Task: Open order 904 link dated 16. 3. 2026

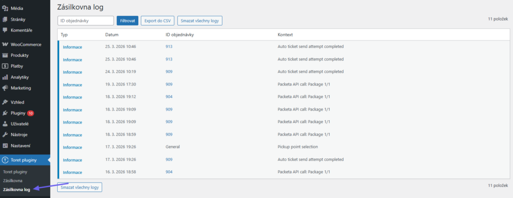Action: (x=169, y=172)
